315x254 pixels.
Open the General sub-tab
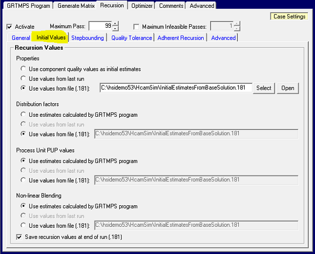(x=21, y=38)
